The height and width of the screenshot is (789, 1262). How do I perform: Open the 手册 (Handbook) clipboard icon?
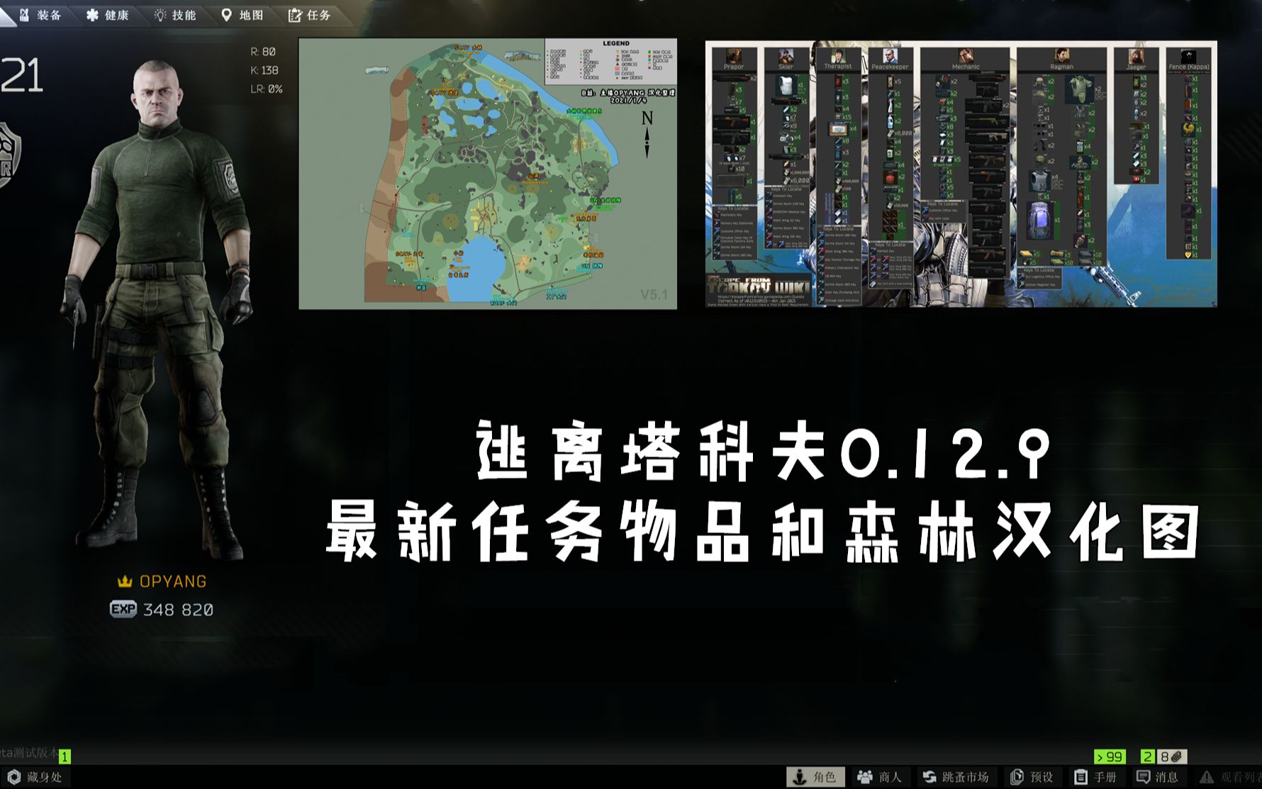pos(1080,776)
